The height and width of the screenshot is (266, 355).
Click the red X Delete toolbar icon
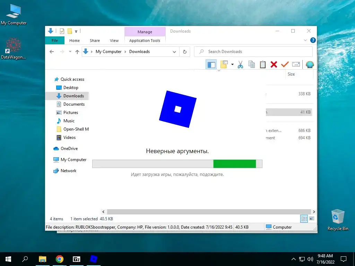[x=274, y=64]
